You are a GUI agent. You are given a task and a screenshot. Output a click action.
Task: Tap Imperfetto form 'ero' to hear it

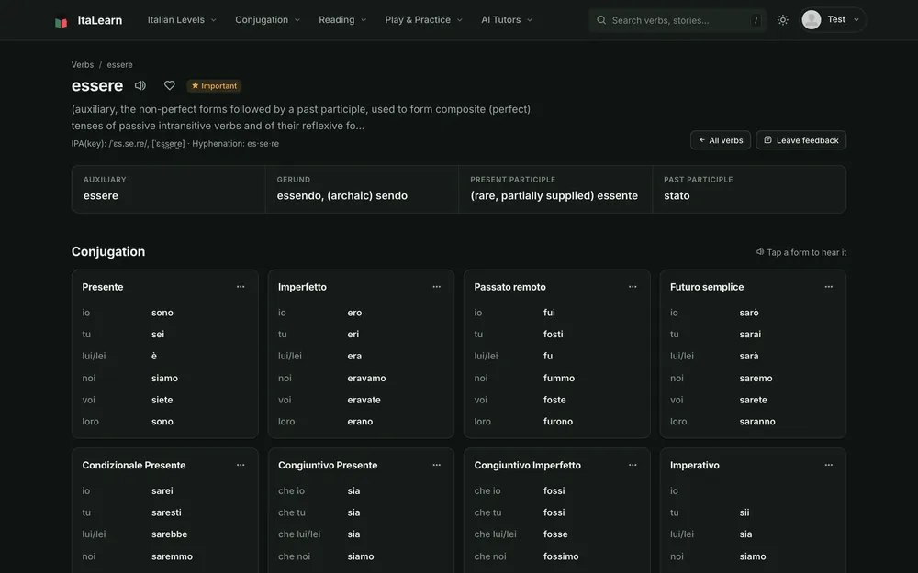pos(354,313)
